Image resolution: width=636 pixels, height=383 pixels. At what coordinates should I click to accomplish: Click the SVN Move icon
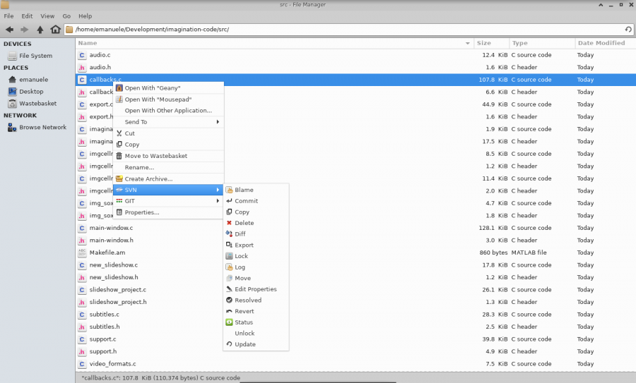(229, 278)
